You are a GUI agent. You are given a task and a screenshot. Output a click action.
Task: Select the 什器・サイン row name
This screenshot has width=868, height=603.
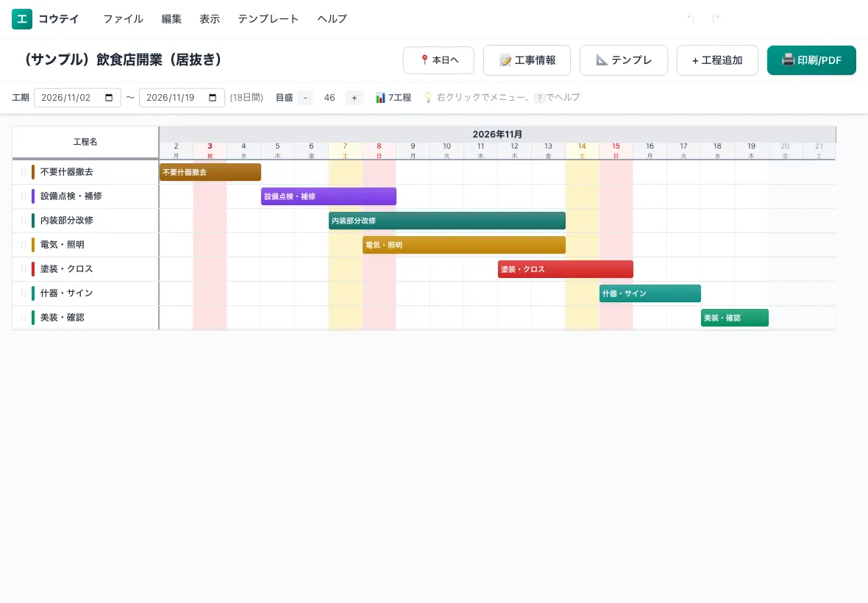pos(66,293)
